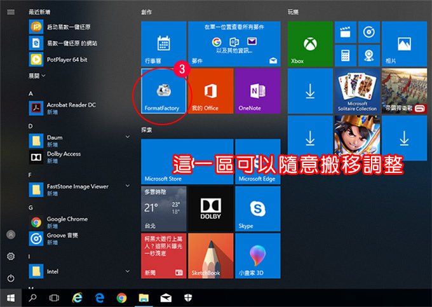Screen dimensions: 432x307
Task: Launch Edge from the taskbar
Action: pos(100,298)
